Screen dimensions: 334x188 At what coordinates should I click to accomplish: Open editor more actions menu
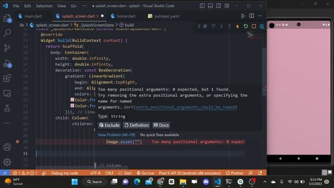[x=260, y=16]
